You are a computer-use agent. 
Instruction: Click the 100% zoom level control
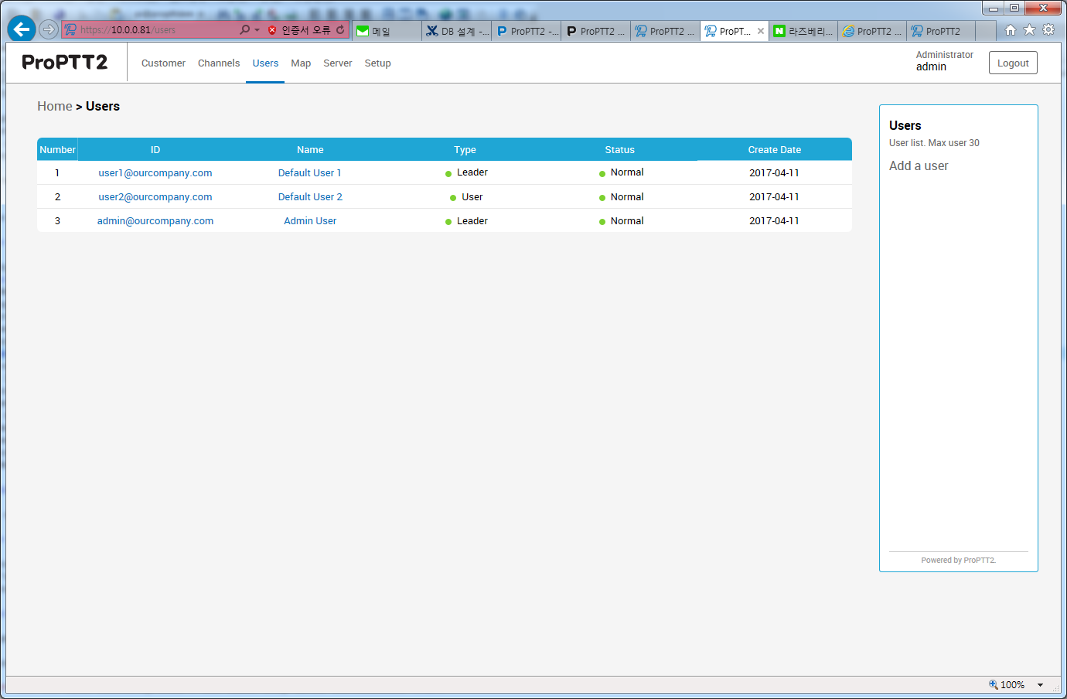coord(1007,685)
